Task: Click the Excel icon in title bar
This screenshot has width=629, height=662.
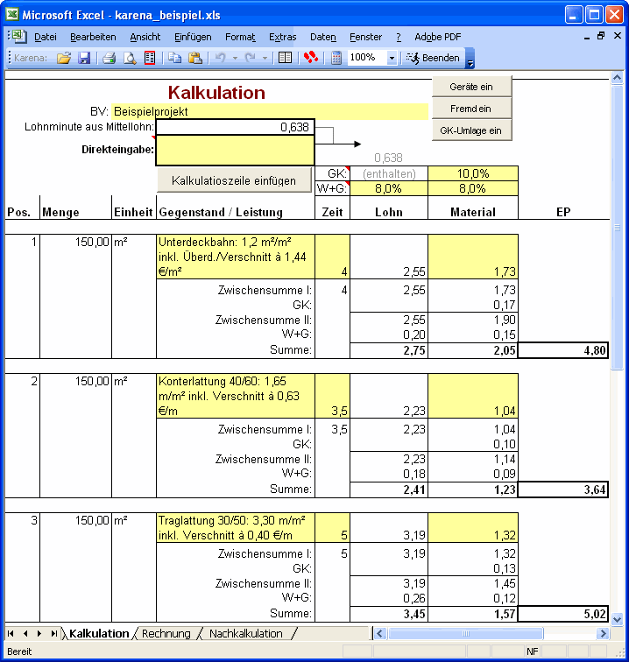Action: [12, 15]
